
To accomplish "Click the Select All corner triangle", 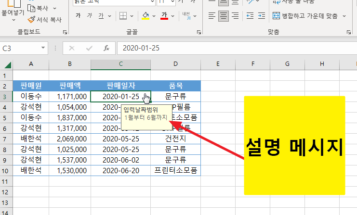I will [x=7, y=65].
